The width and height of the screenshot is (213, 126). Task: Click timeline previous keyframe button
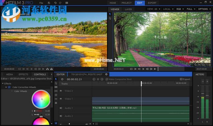pos(94,79)
